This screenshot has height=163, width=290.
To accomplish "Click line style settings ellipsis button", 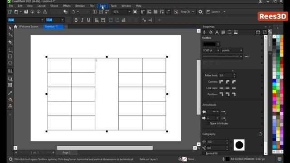I will (246, 57).
